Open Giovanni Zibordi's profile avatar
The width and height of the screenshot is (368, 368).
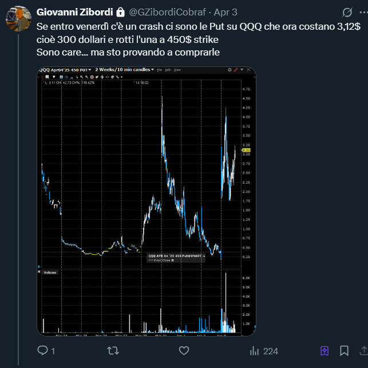19,19
